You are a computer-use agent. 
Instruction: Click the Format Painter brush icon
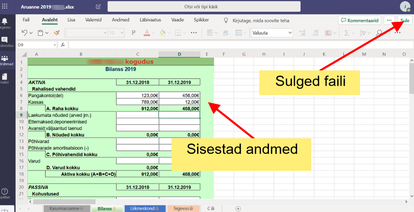[56, 33]
